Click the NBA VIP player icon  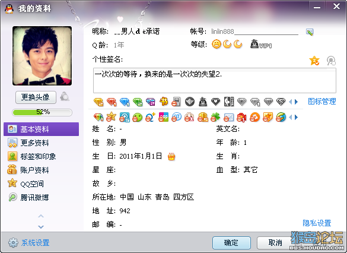[x=228, y=102]
